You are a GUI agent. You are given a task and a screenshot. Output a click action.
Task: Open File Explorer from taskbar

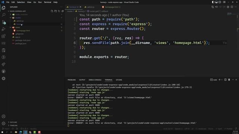(x=16, y=132)
